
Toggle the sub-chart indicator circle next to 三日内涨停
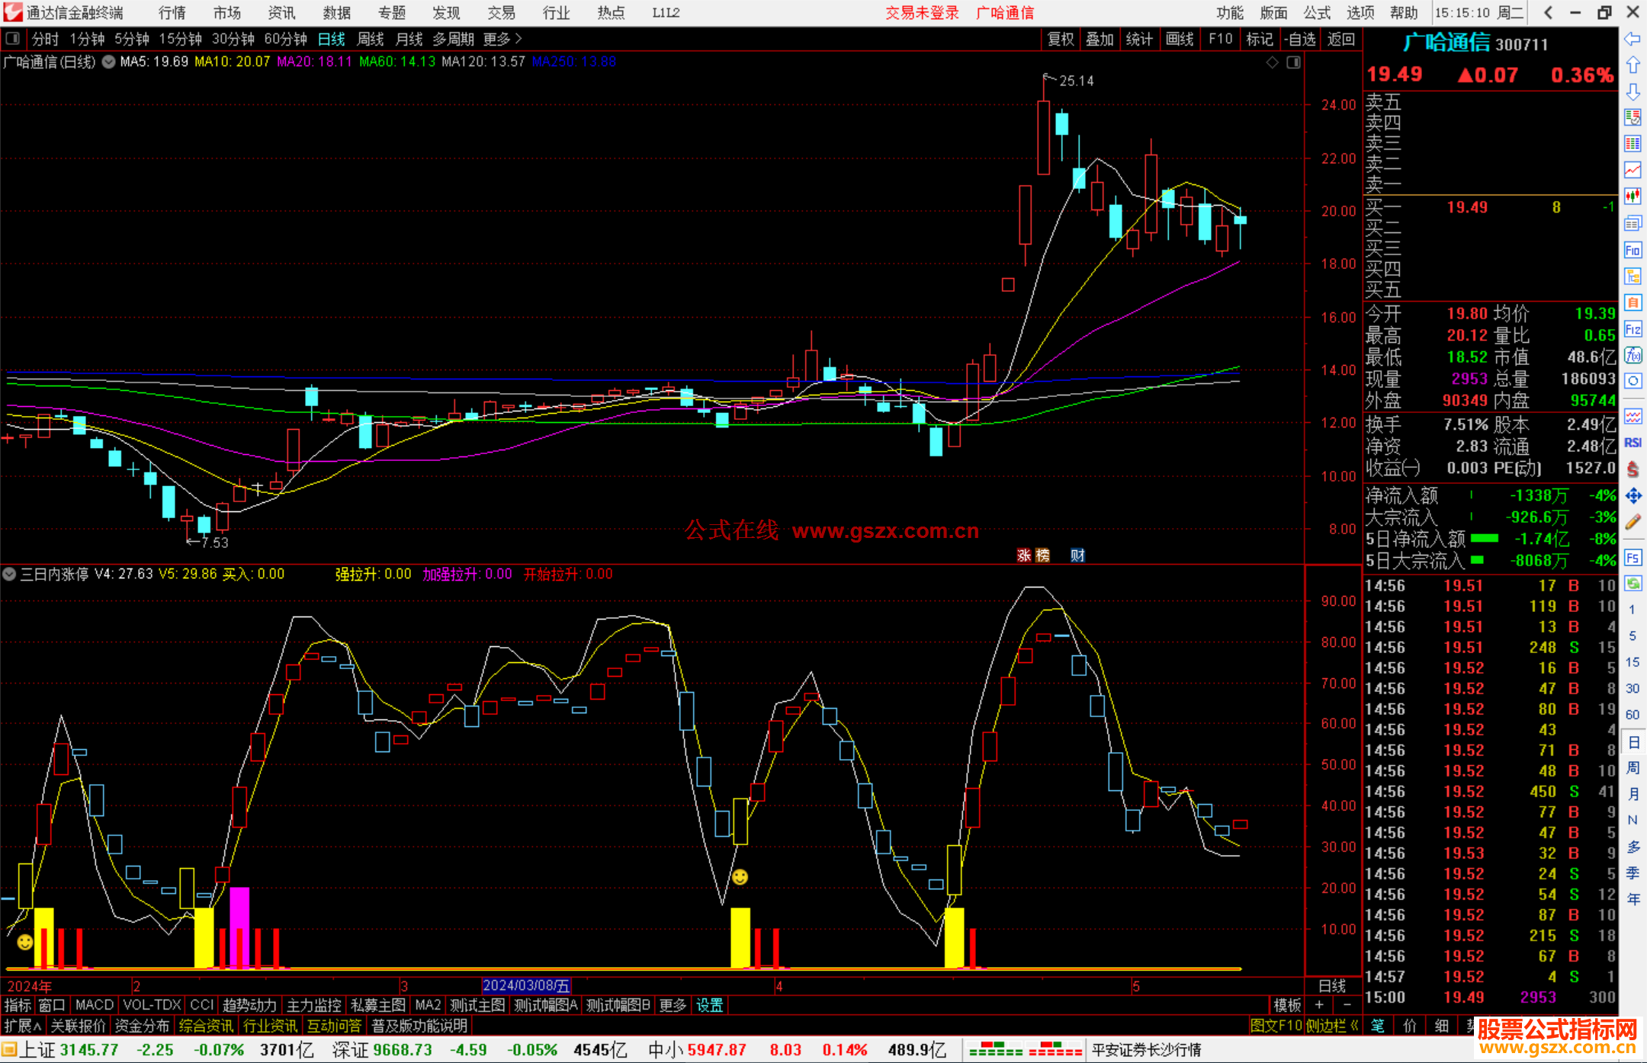[9, 574]
